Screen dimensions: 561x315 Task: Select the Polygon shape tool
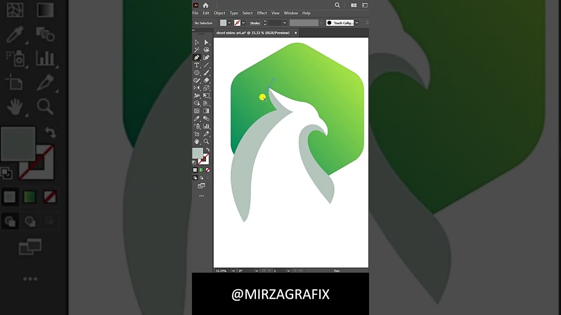(197, 73)
